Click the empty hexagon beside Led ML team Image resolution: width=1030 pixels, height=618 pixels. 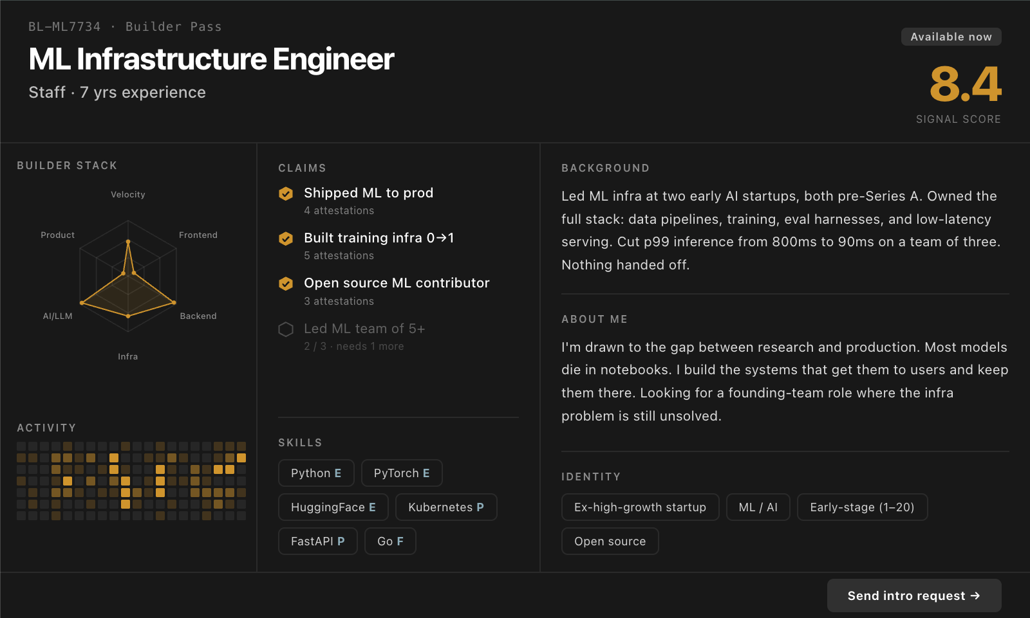click(x=286, y=329)
